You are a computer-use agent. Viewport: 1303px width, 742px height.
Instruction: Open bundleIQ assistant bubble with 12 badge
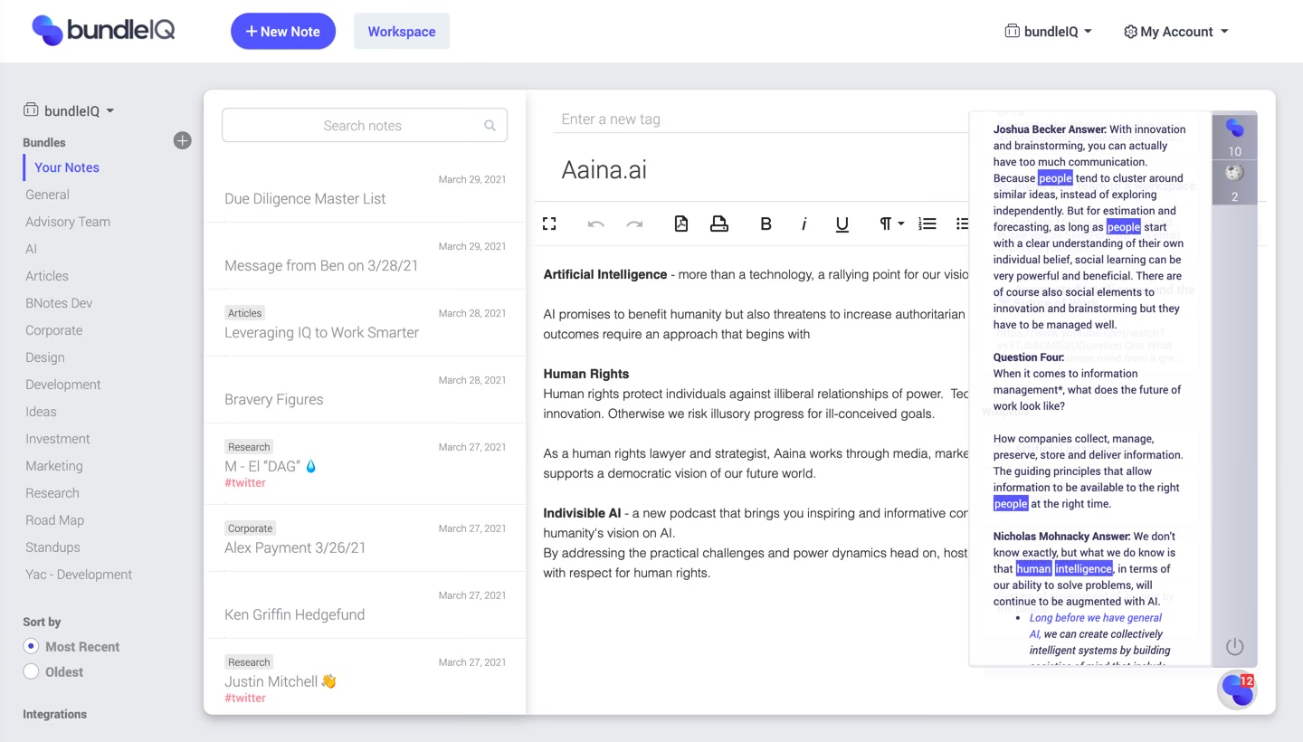[x=1237, y=690]
